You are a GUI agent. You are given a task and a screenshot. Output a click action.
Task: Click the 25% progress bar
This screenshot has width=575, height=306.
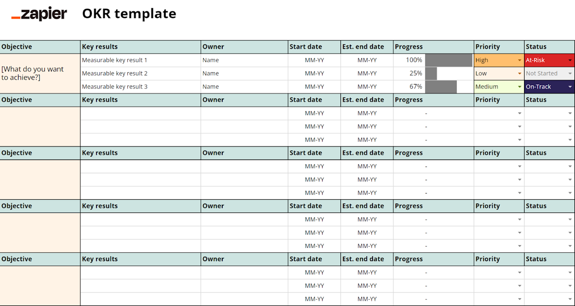[431, 74]
